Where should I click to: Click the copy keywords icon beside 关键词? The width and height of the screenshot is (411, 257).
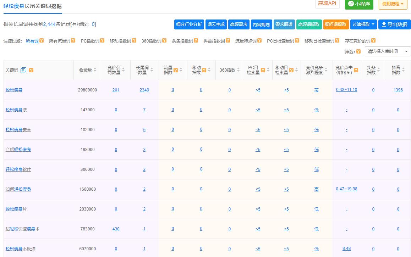pyautogui.click(x=23, y=70)
